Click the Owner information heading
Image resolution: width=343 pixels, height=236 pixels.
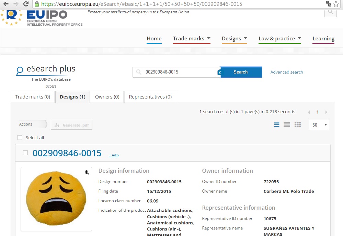point(228,171)
